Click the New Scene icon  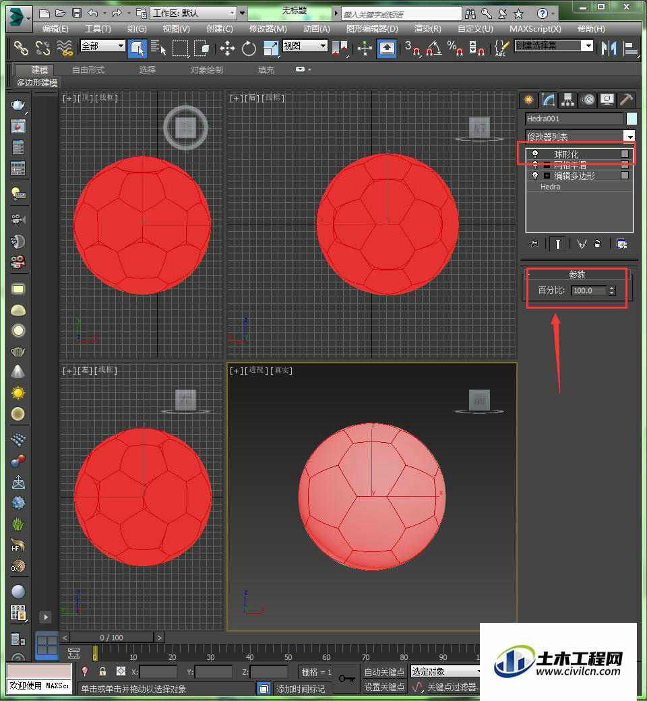pyautogui.click(x=44, y=13)
